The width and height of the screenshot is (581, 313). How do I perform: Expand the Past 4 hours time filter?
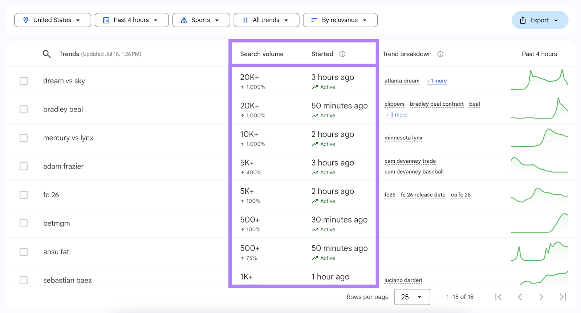(x=131, y=20)
